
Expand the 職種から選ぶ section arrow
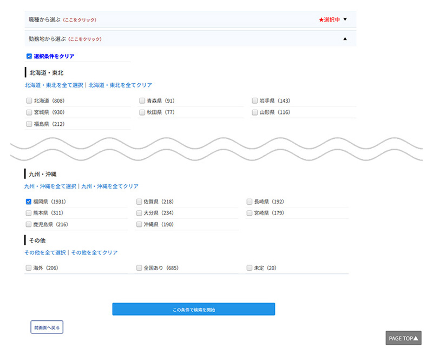345,19
